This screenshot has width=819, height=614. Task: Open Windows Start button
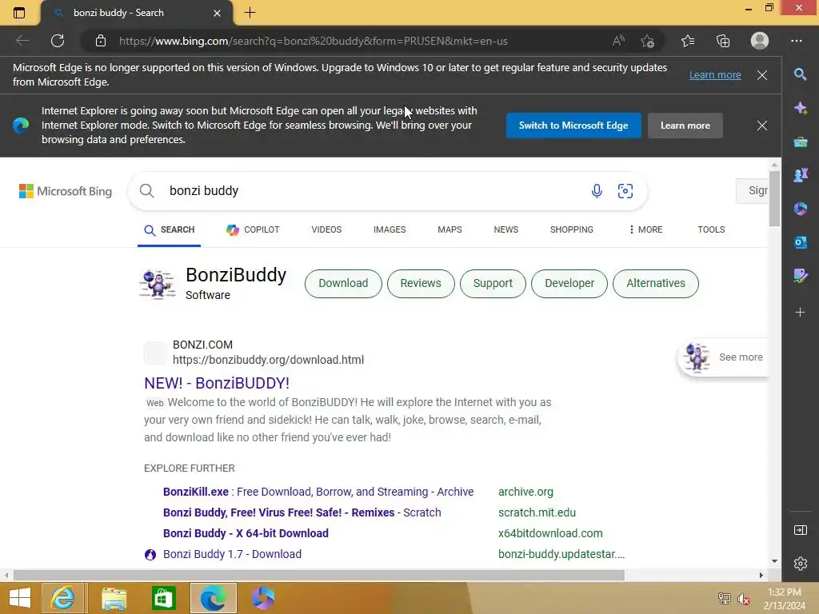pyautogui.click(x=20, y=598)
